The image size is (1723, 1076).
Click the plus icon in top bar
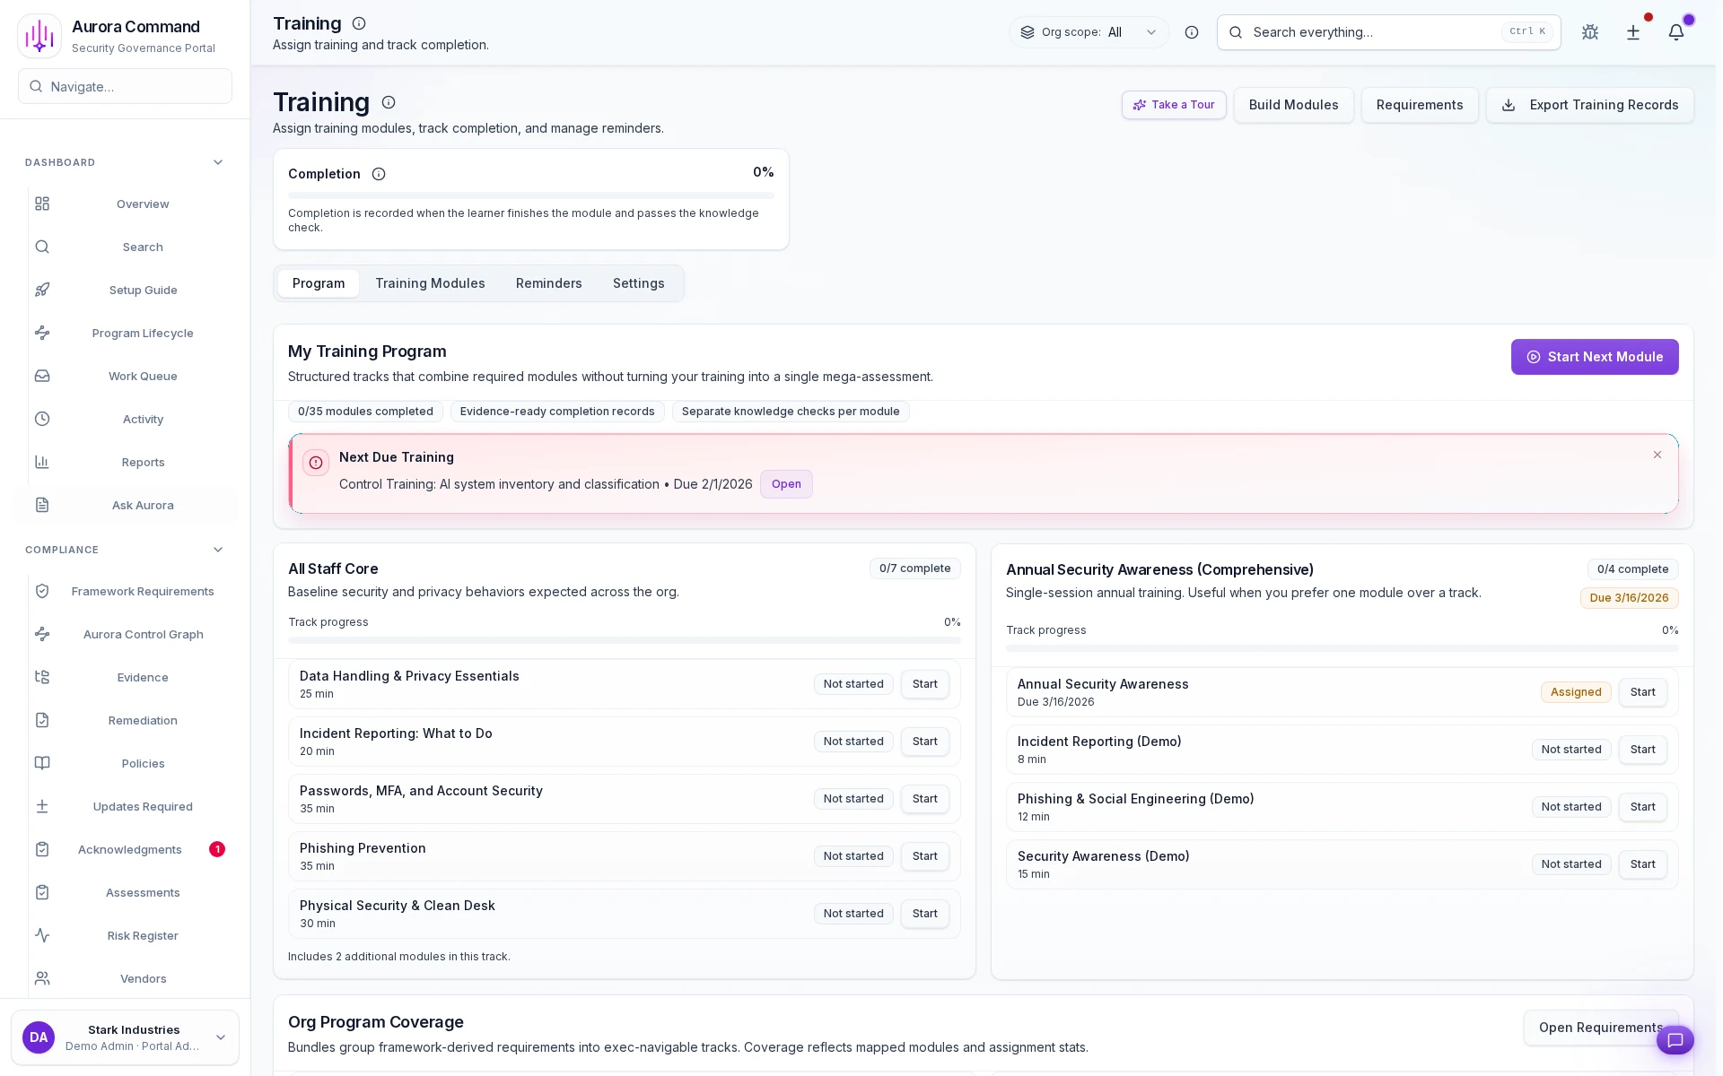point(1633,32)
